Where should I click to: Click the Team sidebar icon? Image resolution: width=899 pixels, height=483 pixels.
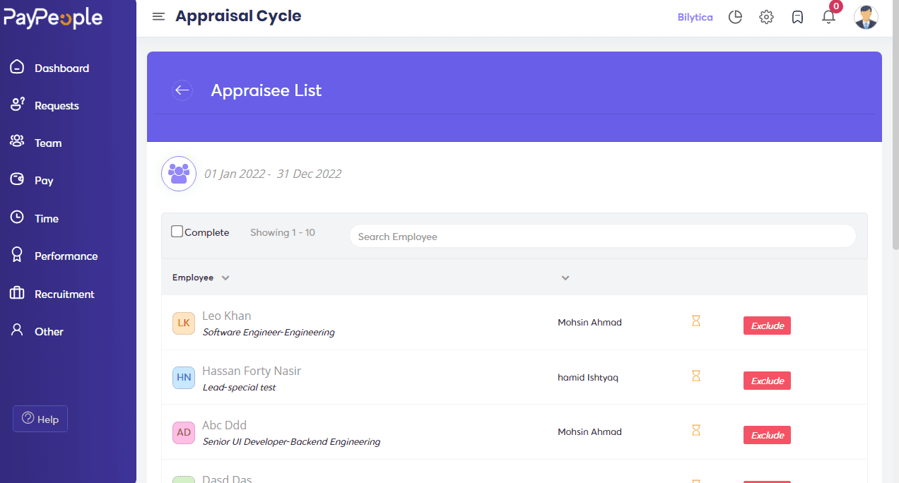tap(17, 142)
